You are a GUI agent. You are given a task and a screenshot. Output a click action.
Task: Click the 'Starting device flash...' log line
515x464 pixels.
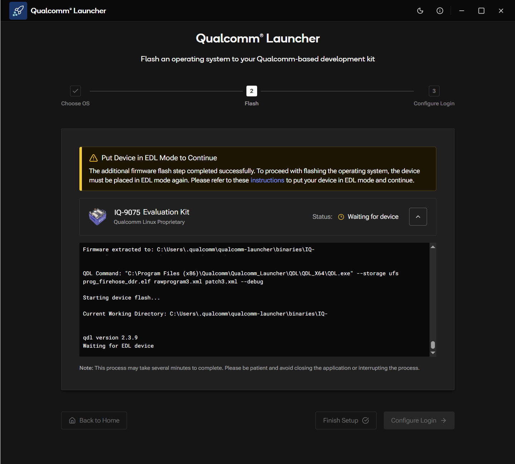(x=121, y=298)
